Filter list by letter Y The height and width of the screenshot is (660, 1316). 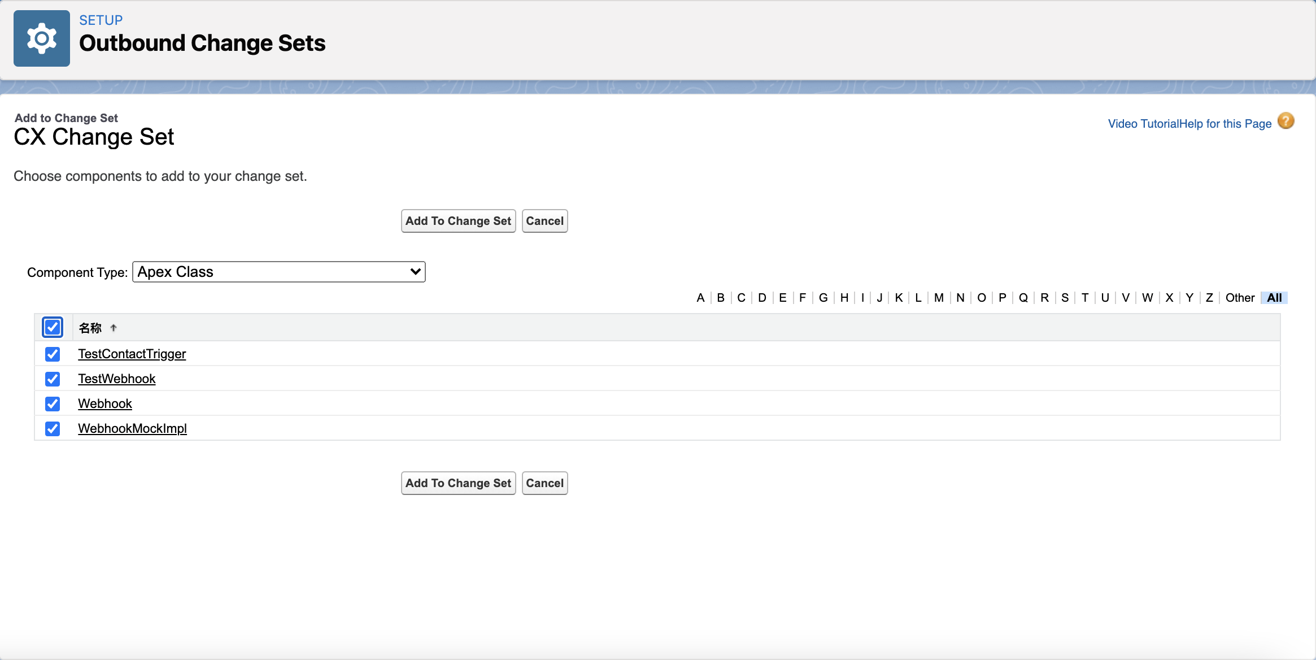[1189, 298]
